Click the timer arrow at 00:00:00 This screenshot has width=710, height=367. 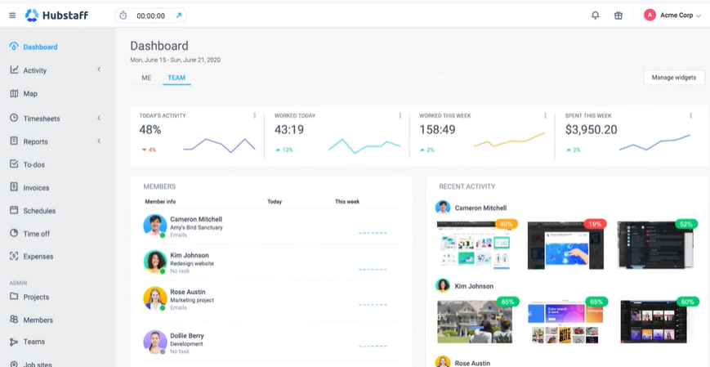point(179,16)
